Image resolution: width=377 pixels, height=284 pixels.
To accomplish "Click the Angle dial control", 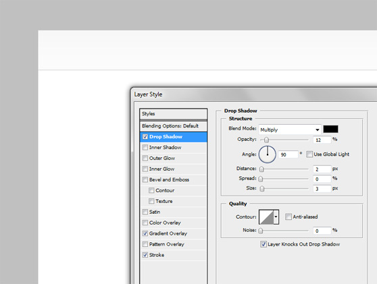I will click(x=267, y=154).
